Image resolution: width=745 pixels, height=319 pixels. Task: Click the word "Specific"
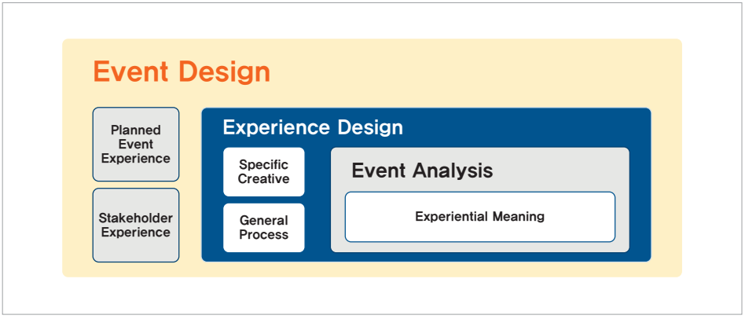click(263, 164)
